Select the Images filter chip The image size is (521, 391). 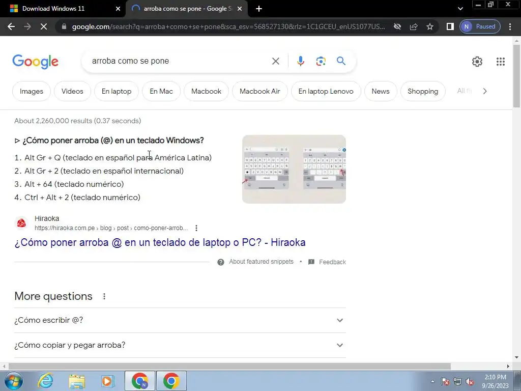click(x=31, y=91)
